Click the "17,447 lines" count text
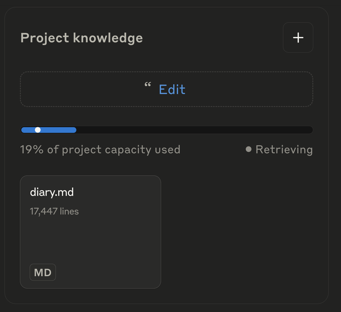Viewport: 341px width, 312px height. (54, 212)
